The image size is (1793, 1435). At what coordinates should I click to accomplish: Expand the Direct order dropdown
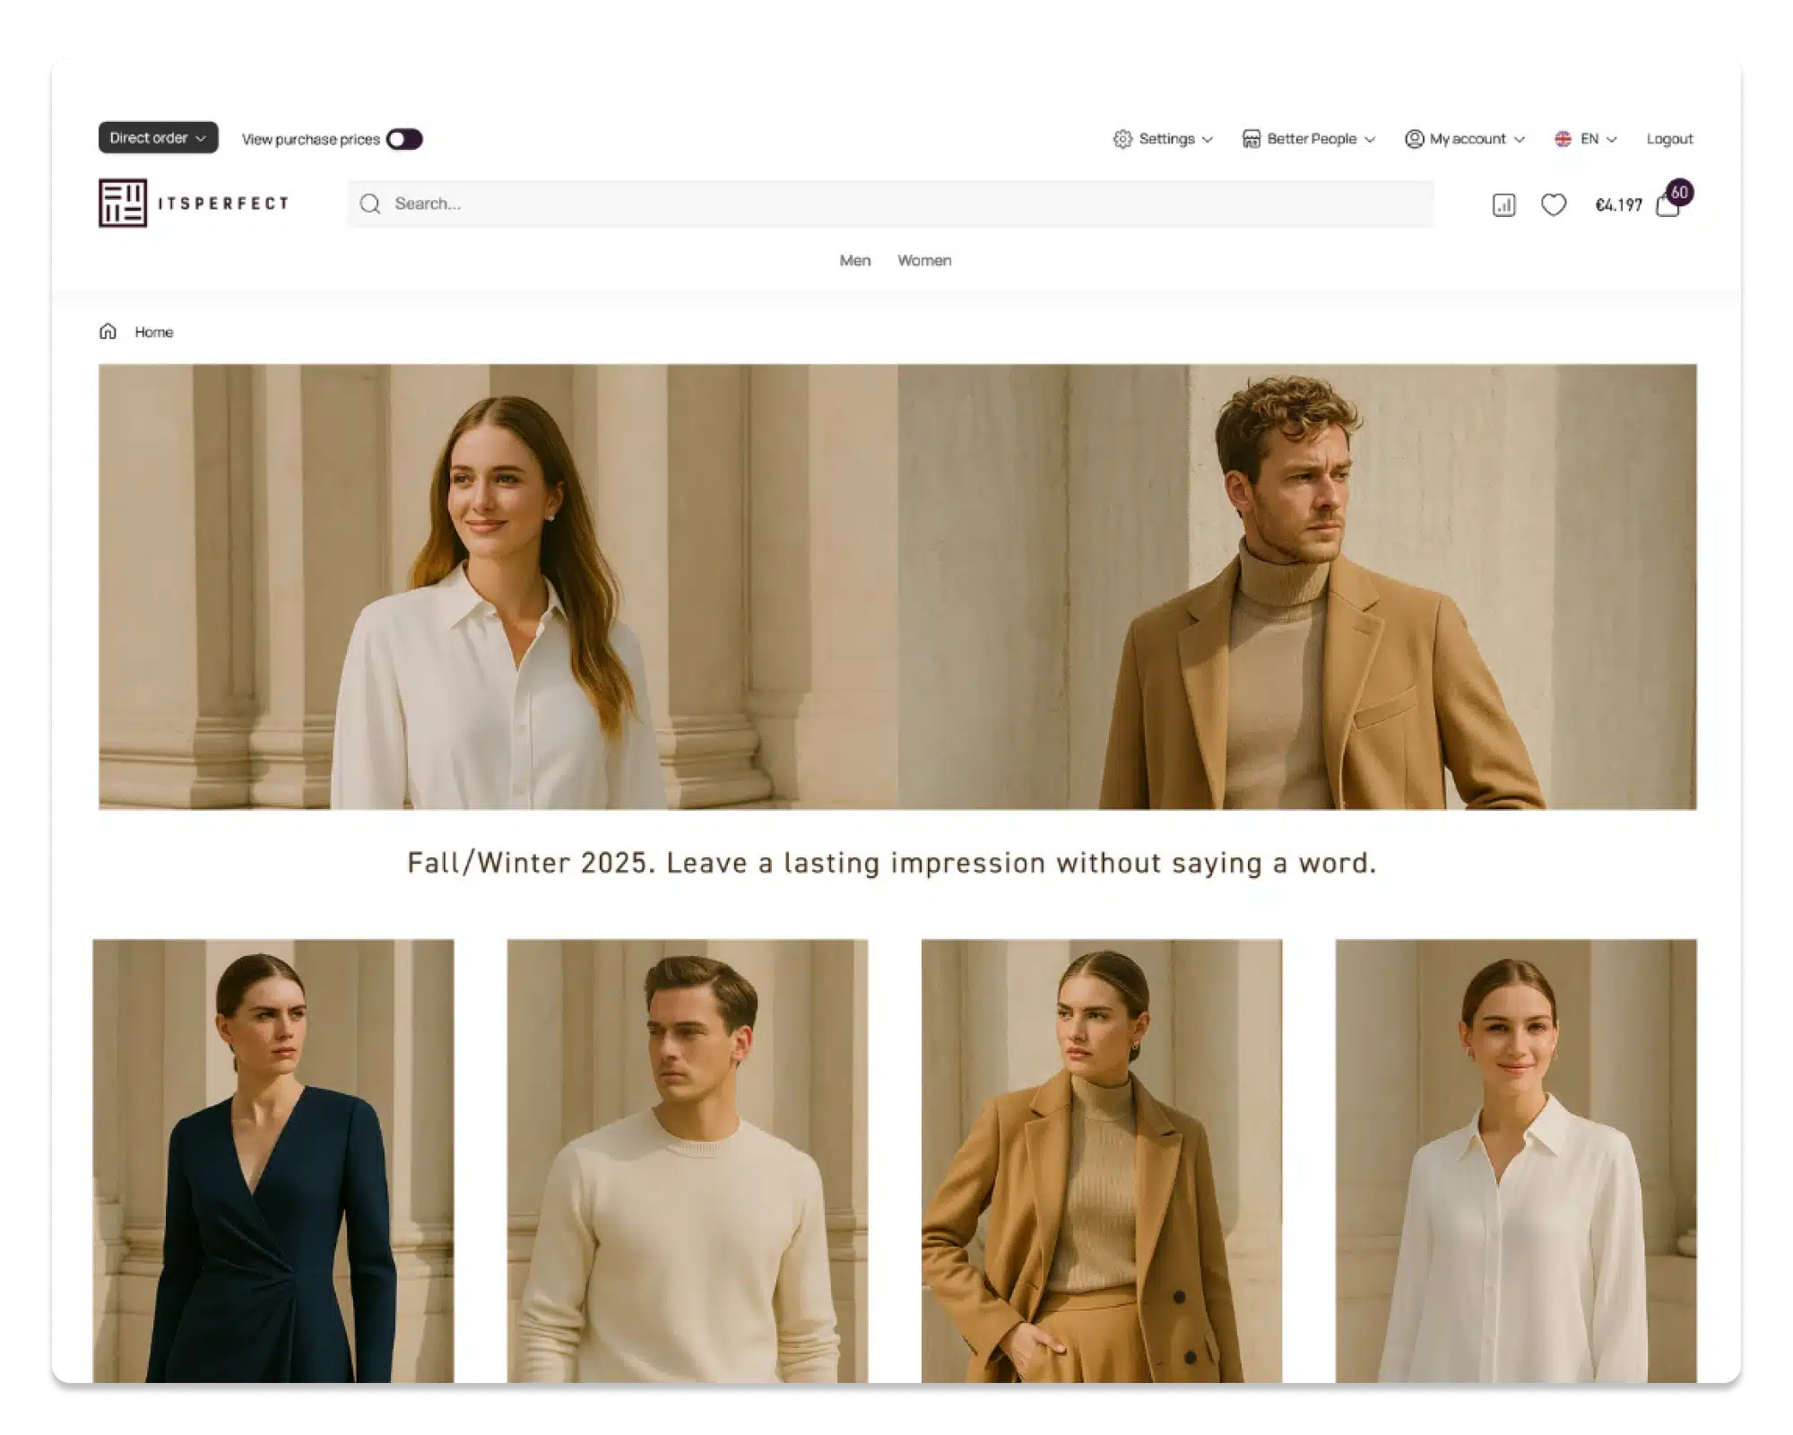158,138
